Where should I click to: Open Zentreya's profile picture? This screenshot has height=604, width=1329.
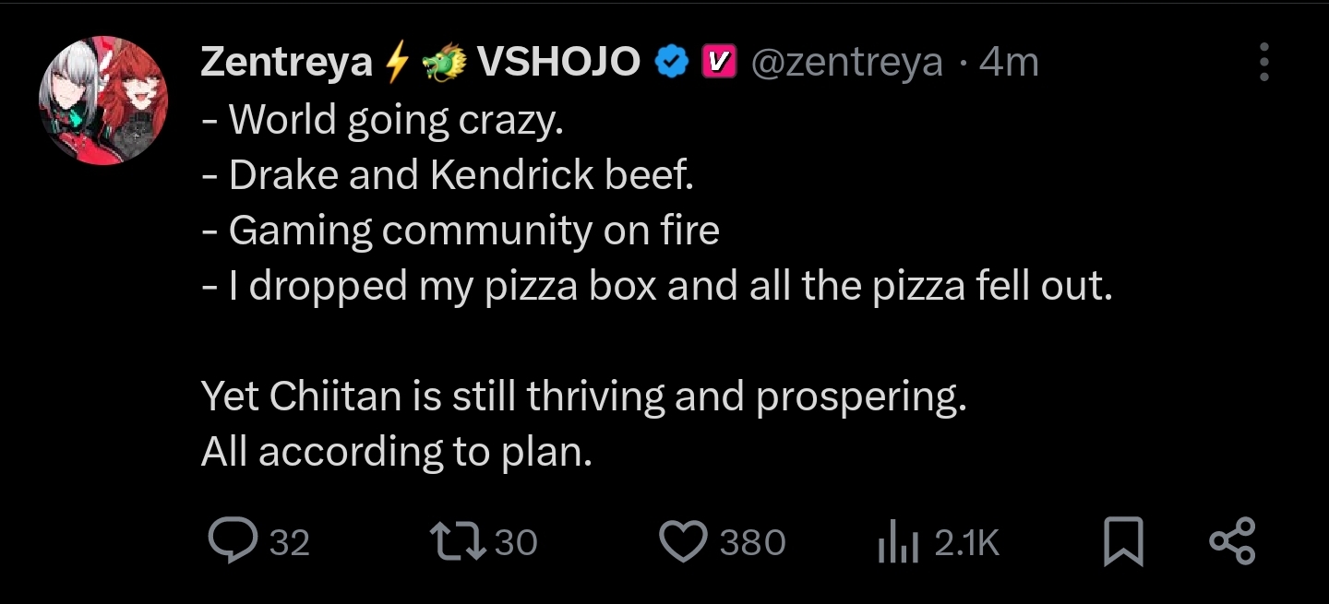[x=103, y=101]
